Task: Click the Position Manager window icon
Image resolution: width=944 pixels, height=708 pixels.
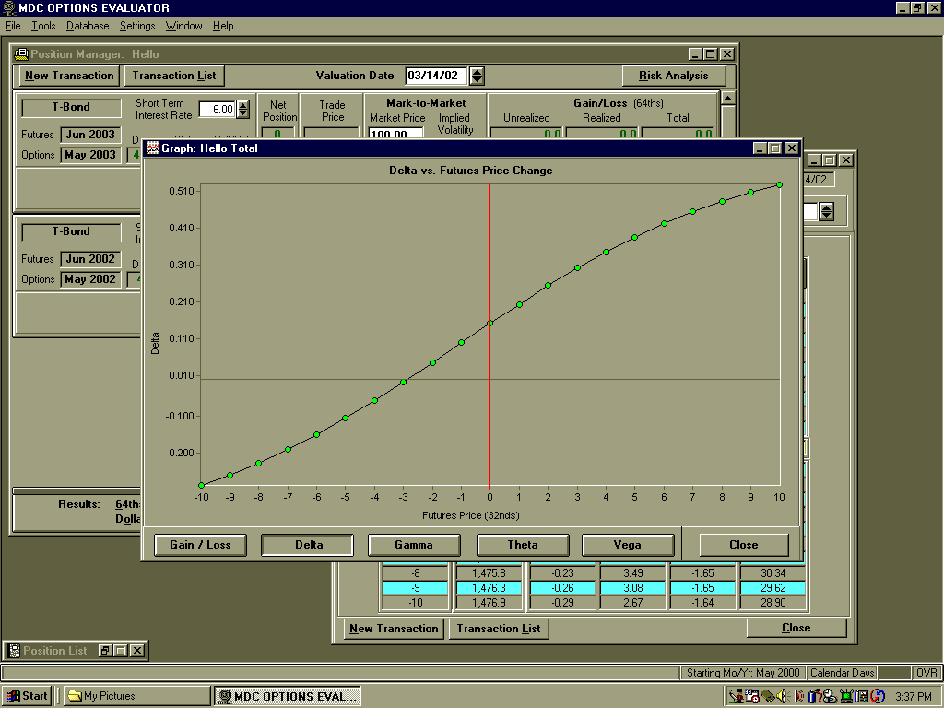Action: (x=21, y=54)
